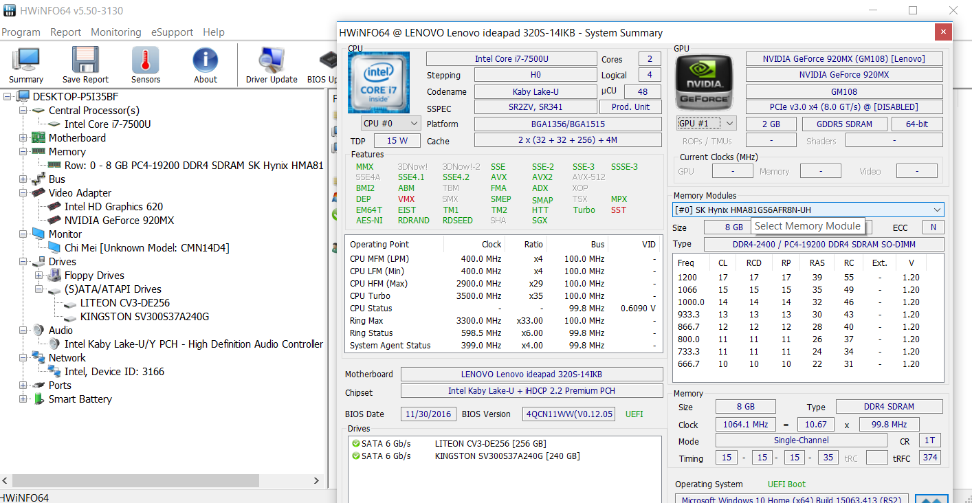Select the Motherboard tree node icon
Viewport: 972px width, 503px height.
pos(38,138)
